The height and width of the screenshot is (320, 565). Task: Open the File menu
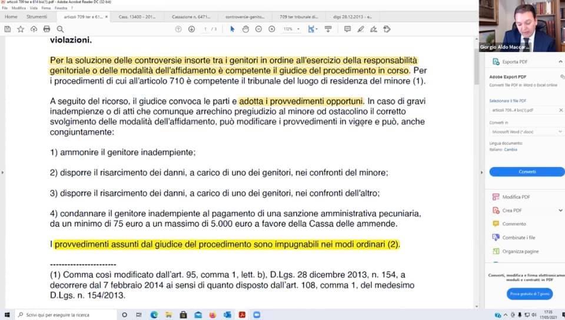(5, 8)
